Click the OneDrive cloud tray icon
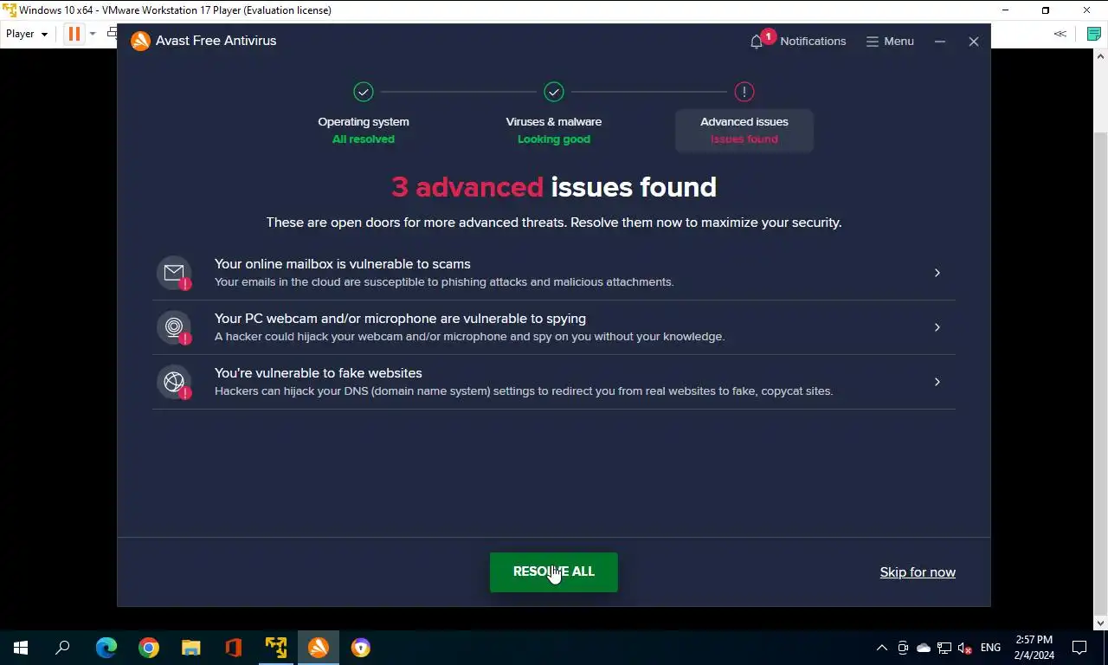Image resolution: width=1108 pixels, height=665 pixels. click(924, 648)
